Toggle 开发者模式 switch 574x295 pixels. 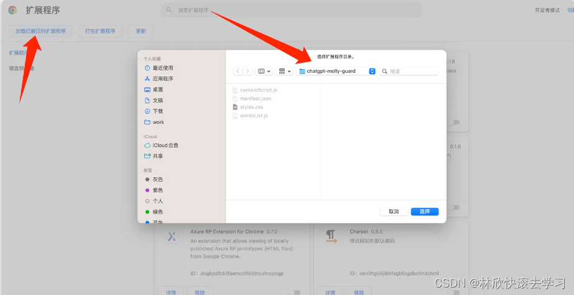point(570,10)
